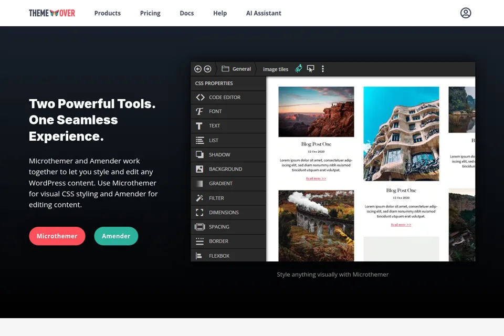This screenshot has width=504, height=336.
Task: Click the green highlighter pin icon
Action: (x=299, y=68)
